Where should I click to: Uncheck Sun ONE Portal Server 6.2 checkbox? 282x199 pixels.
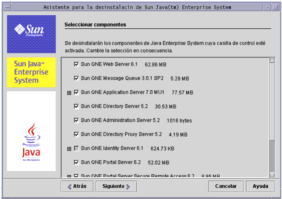point(76,162)
